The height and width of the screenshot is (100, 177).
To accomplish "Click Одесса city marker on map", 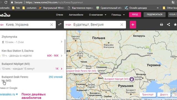I will pyautogui.click(x=151, y=81).
